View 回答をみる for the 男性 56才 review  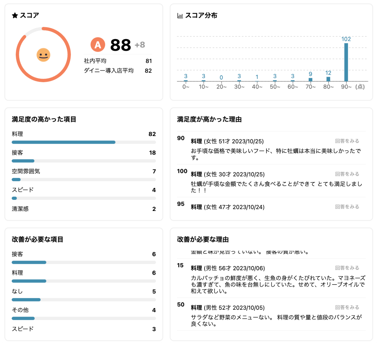pos(347,268)
